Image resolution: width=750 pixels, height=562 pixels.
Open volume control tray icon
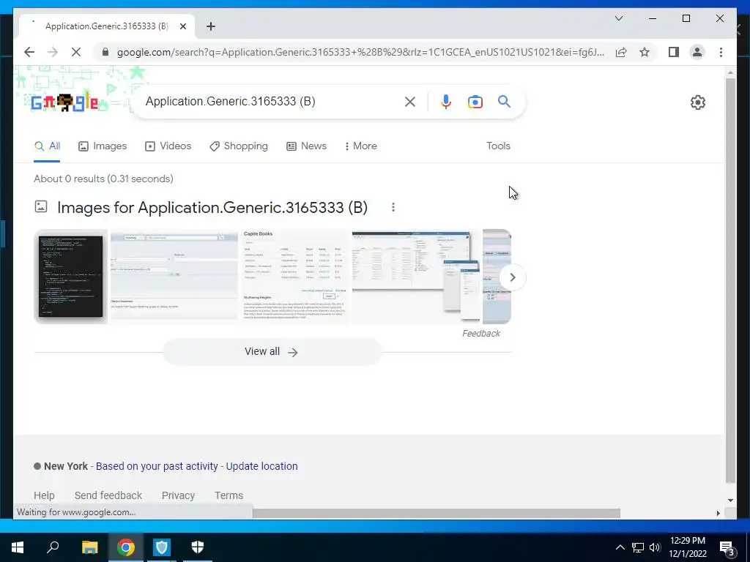click(x=655, y=547)
